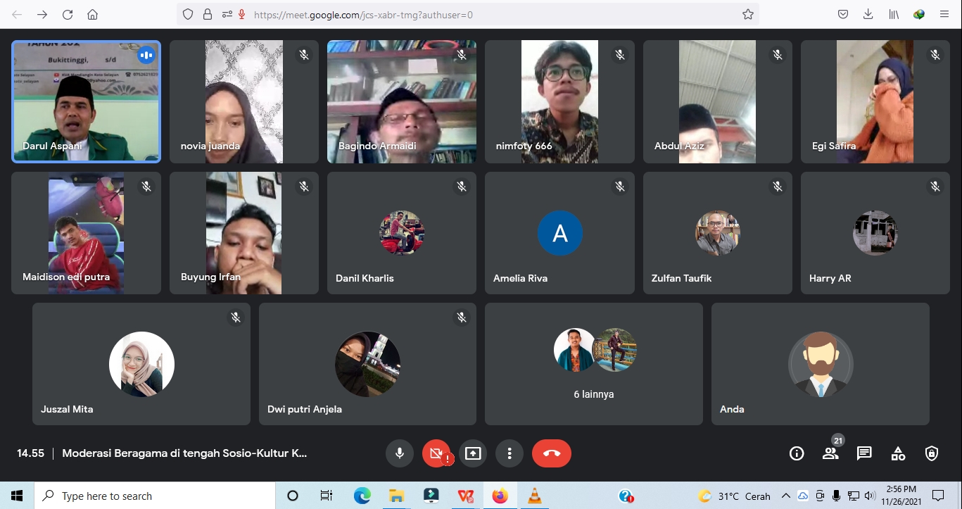Reload the current Meet page
Viewport: 962px width, 509px height.
[68, 14]
